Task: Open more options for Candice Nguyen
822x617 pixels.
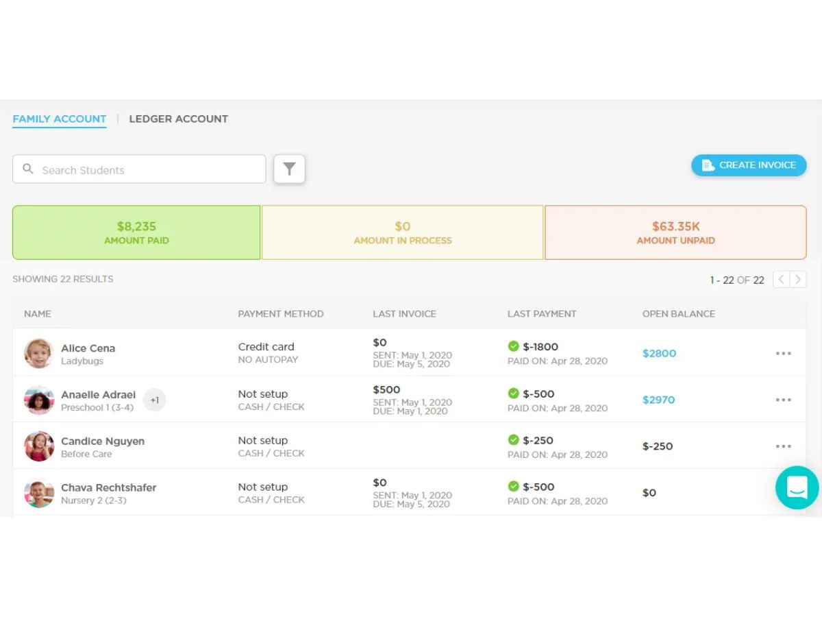Action: (x=784, y=446)
